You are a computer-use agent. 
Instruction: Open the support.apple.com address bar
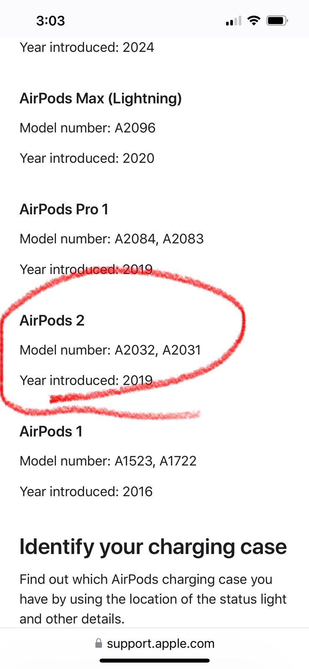155,643
